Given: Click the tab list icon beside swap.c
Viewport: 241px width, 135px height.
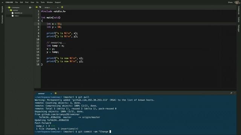Looking at the screenshot, I should (x=40, y=7).
